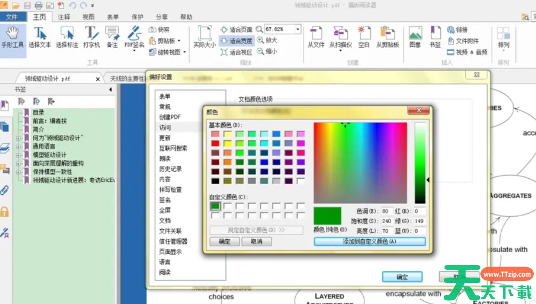Viewport: 536px width, 304px height.
Task: Expand the 通用语言 bookmark node
Action: coord(19,146)
